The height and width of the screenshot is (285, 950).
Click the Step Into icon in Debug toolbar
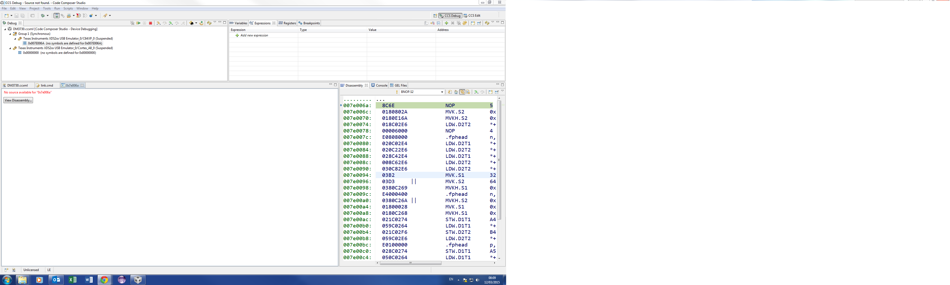pos(159,23)
